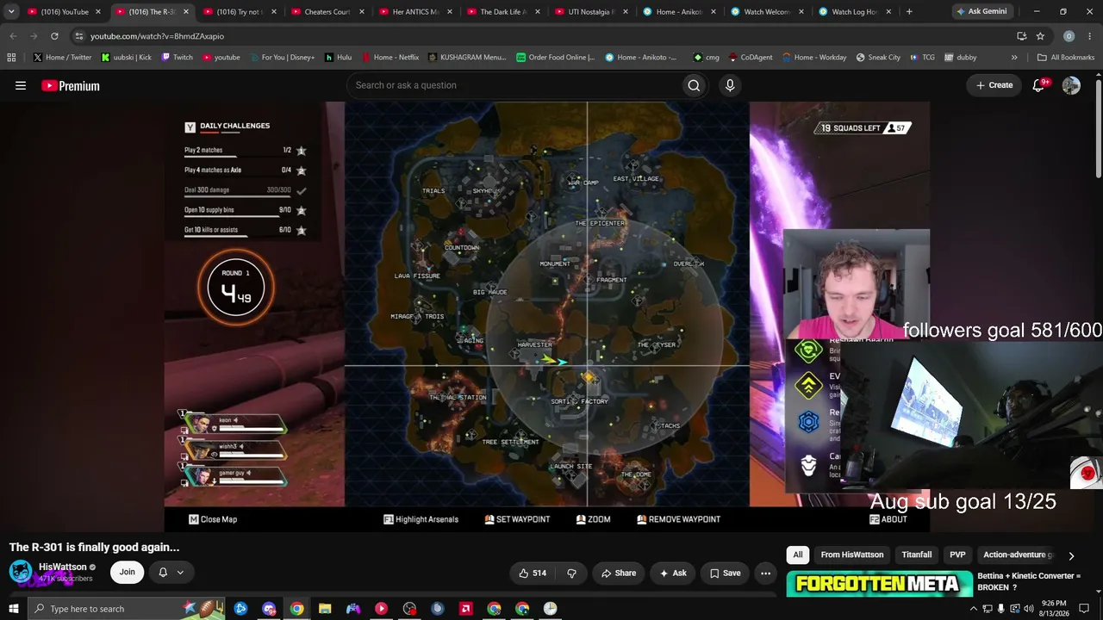Viewport: 1103px width, 620px height.
Task: Open more actions menu beside Save
Action: (765, 573)
